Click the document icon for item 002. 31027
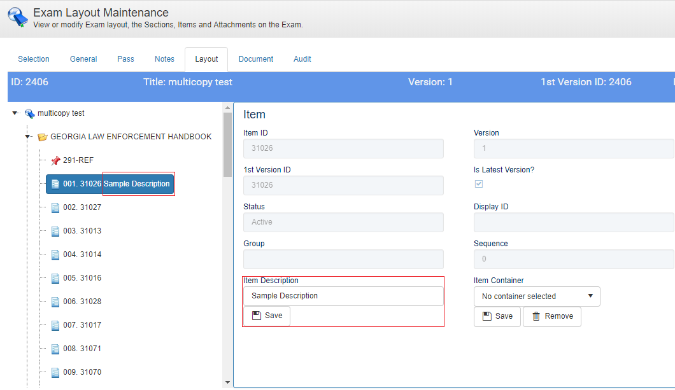 click(55, 207)
